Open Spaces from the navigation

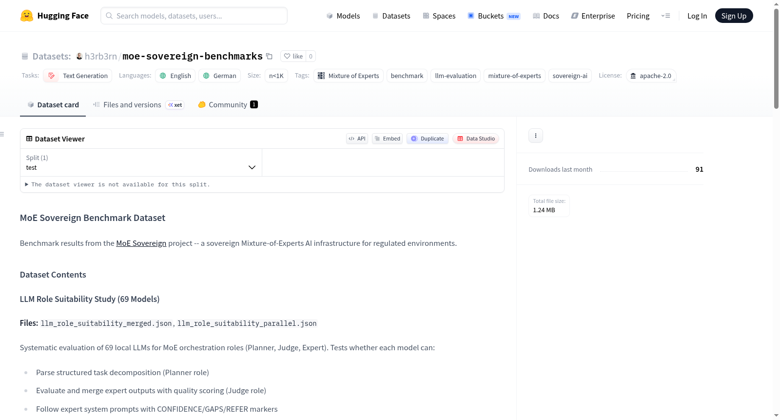tap(439, 16)
